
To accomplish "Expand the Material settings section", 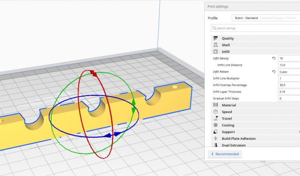I will pos(255,105).
